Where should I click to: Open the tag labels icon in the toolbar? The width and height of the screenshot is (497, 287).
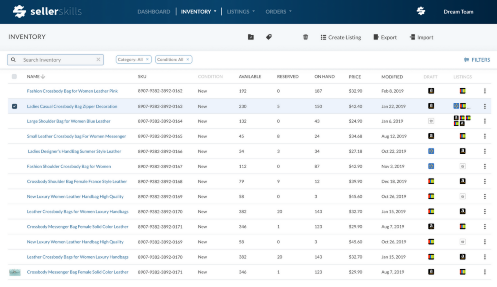point(269,37)
